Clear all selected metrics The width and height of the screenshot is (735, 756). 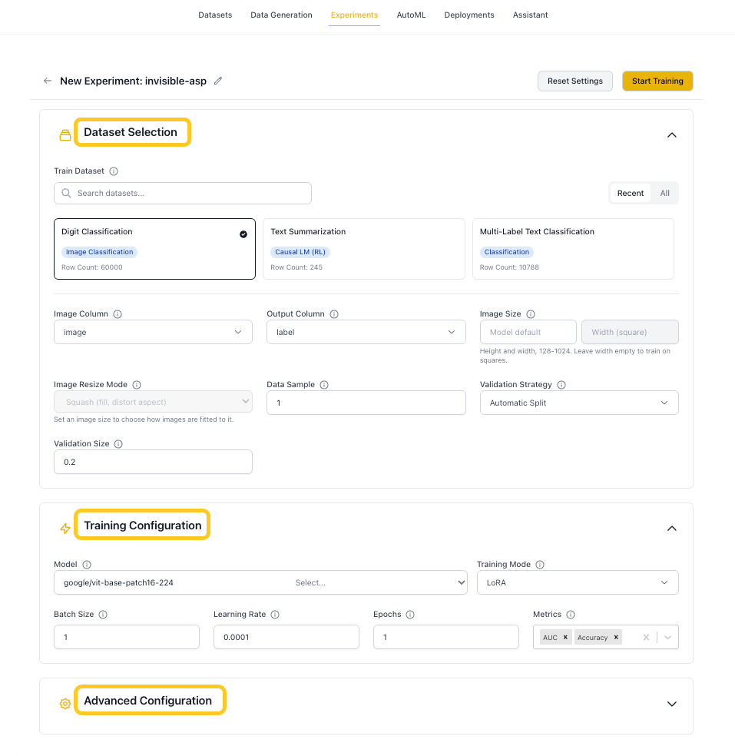coord(647,638)
